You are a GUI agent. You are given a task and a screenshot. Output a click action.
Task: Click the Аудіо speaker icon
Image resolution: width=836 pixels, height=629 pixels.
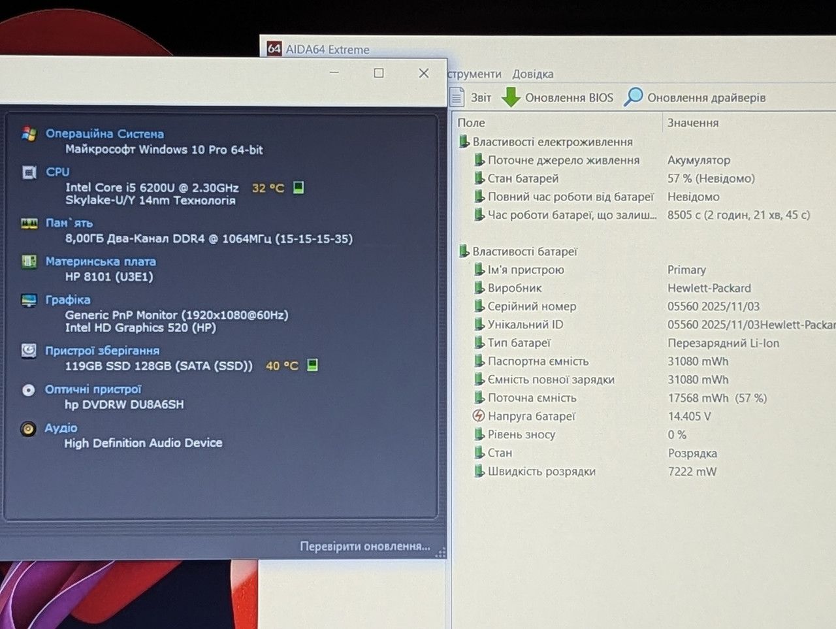(x=28, y=428)
